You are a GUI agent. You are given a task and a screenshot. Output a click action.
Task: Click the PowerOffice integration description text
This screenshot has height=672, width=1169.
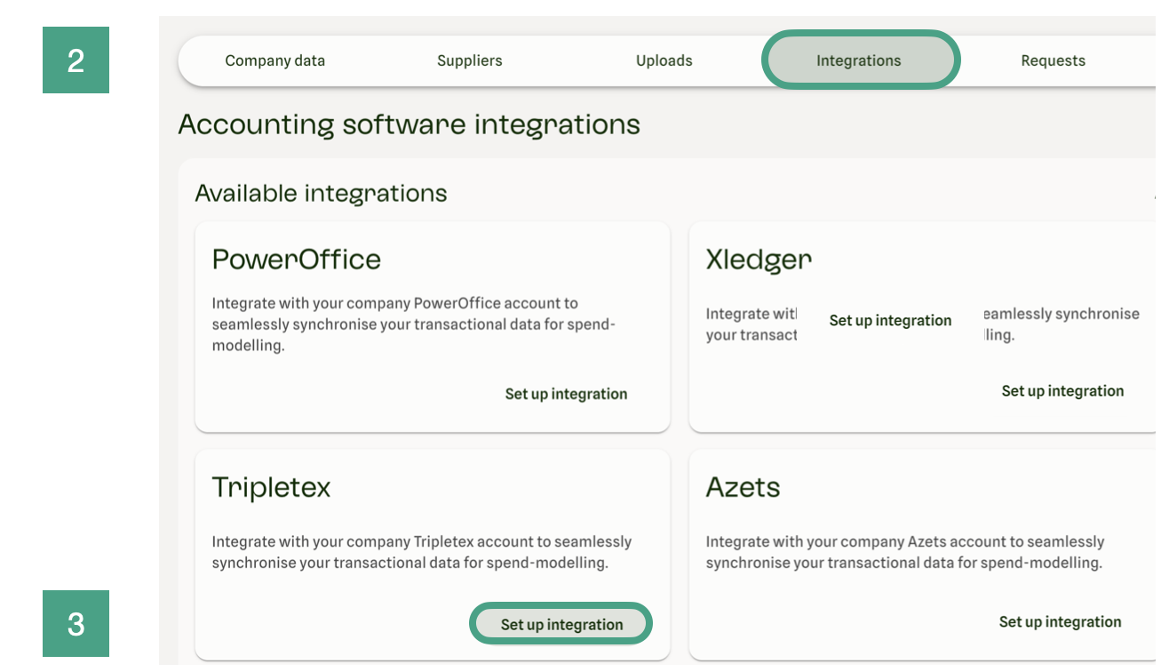tap(413, 324)
